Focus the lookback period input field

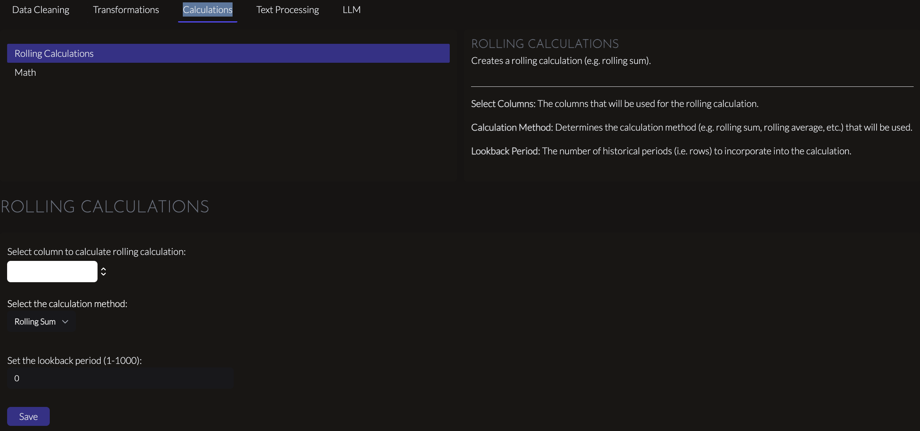tap(120, 379)
